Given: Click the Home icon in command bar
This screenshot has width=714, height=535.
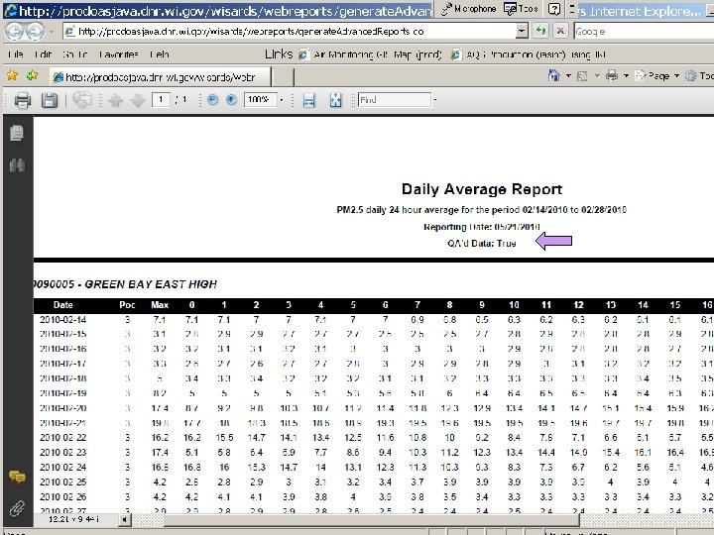Looking at the screenshot, I should pyautogui.click(x=553, y=75).
